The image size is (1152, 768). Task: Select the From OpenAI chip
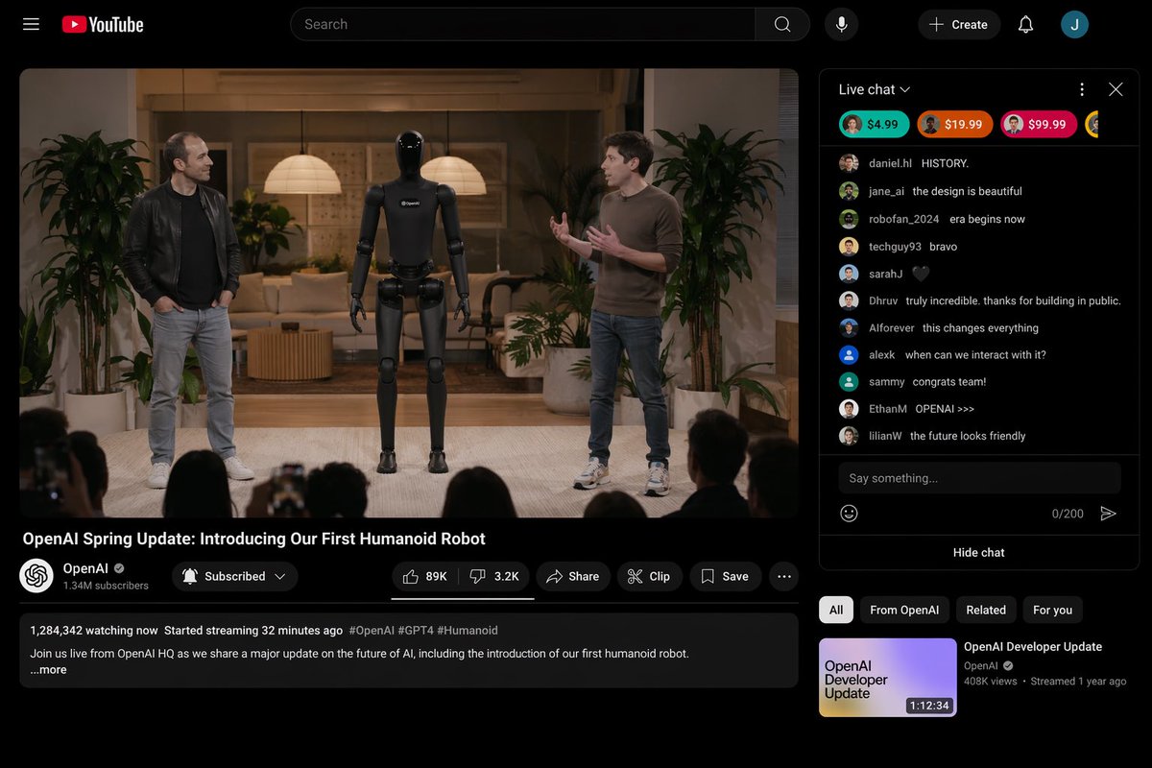(x=904, y=610)
